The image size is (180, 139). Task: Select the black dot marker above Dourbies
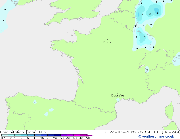(118, 93)
